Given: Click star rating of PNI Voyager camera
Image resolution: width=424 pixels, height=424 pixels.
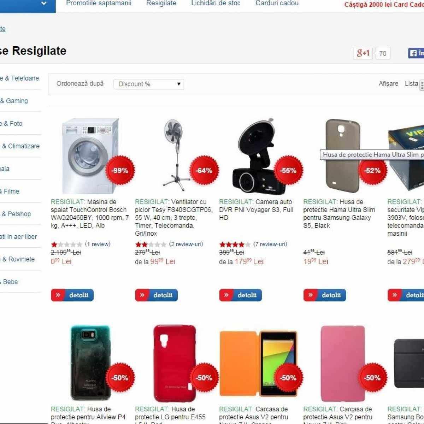Looking at the screenshot, I should tap(235, 245).
